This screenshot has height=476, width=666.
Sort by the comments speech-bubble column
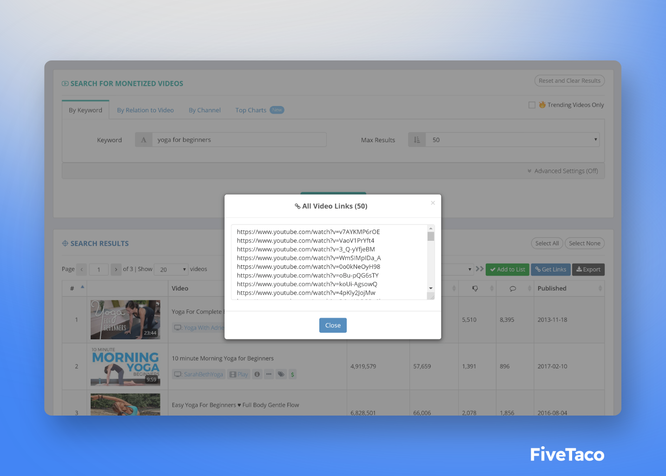tap(513, 289)
